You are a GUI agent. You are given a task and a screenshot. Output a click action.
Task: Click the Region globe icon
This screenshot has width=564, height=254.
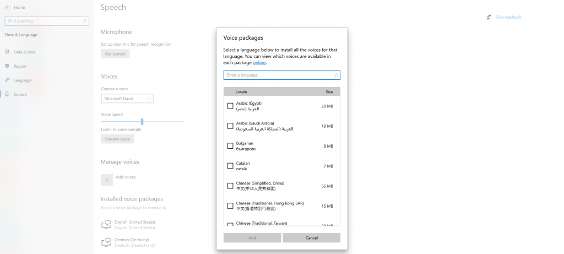tap(7, 66)
